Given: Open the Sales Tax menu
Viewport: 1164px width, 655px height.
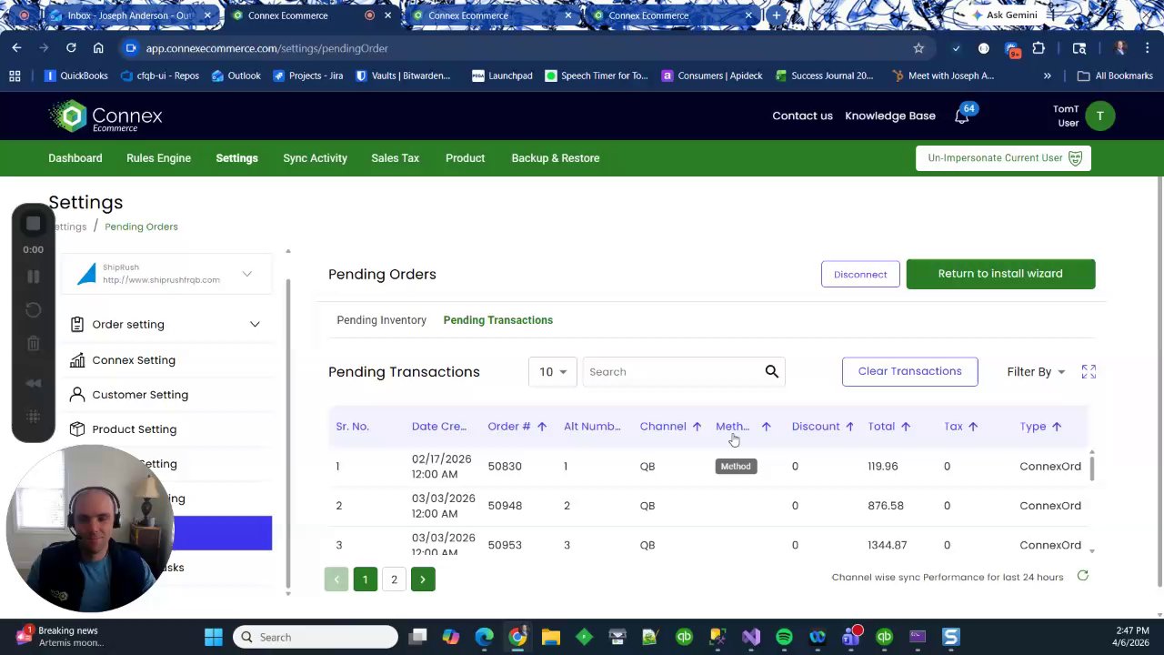Looking at the screenshot, I should [x=395, y=158].
